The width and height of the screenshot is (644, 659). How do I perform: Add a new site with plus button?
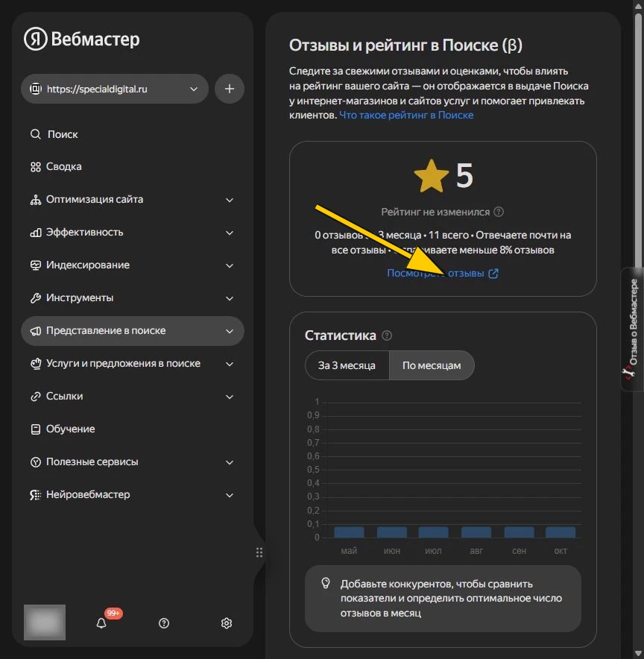(x=230, y=89)
